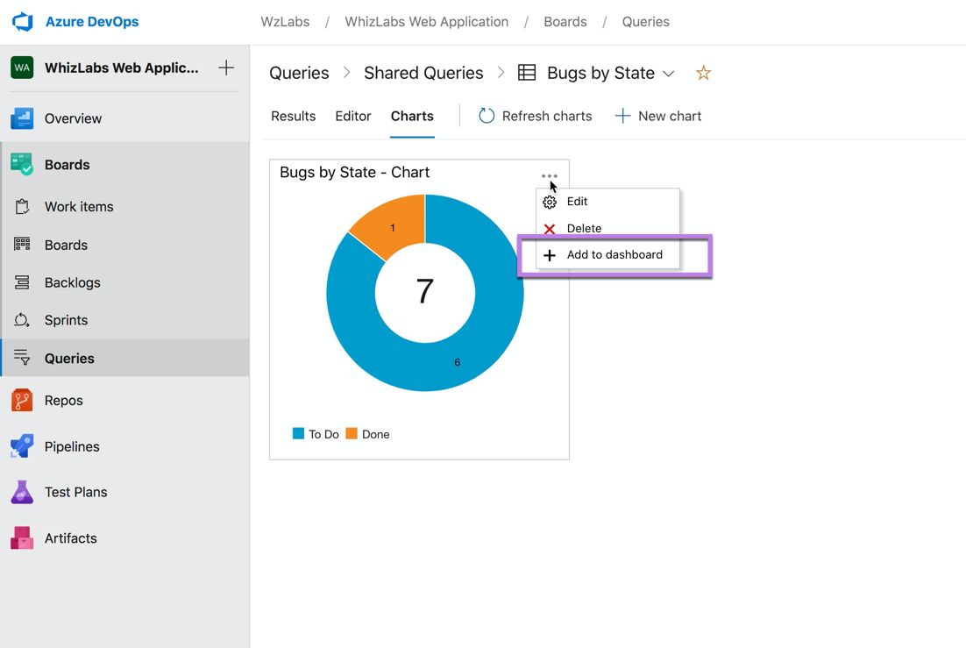This screenshot has width=966, height=648.
Task: Select Overview in the sidebar
Action: pos(73,118)
